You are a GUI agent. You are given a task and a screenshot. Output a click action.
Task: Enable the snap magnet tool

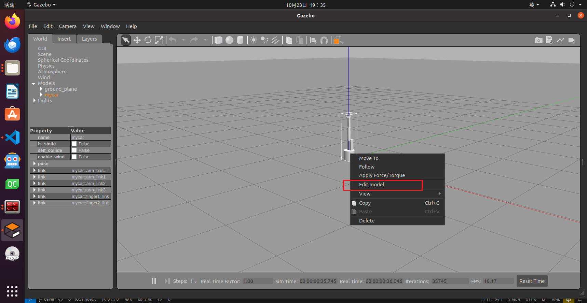pyautogui.click(x=324, y=40)
